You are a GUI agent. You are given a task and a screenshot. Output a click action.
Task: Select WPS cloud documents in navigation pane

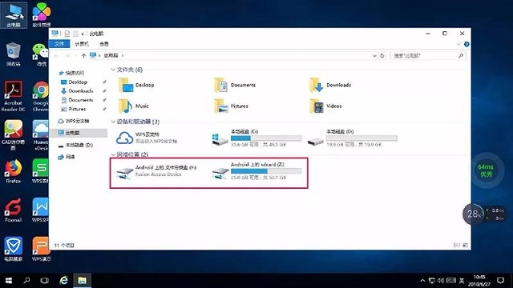(74, 121)
